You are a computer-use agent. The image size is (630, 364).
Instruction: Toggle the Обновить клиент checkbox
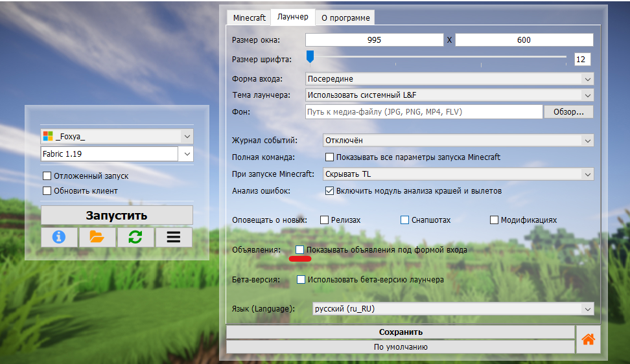coord(47,191)
